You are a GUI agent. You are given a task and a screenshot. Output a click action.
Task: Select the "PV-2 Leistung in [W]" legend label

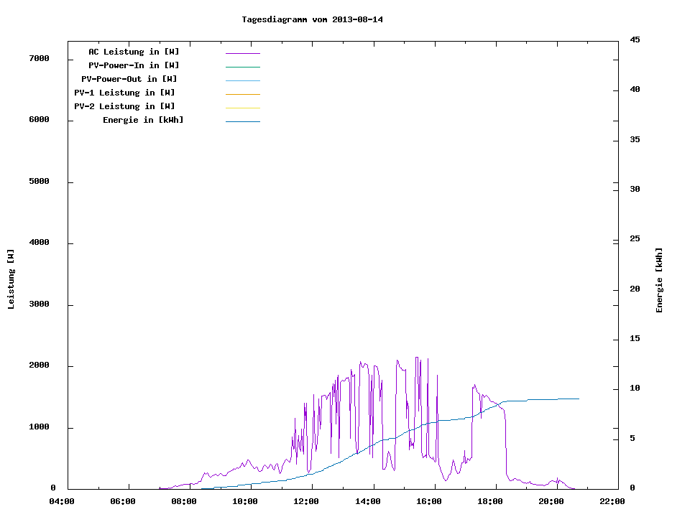point(124,106)
